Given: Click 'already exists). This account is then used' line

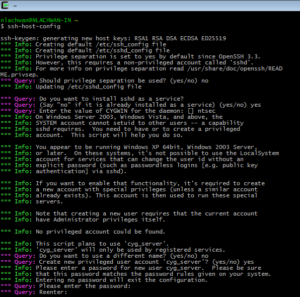Looking at the screenshot, I should pyautogui.click(x=129, y=195).
